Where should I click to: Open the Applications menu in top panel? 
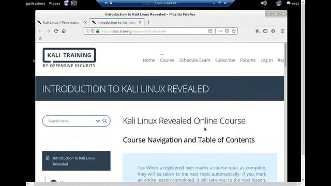click(36, 4)
